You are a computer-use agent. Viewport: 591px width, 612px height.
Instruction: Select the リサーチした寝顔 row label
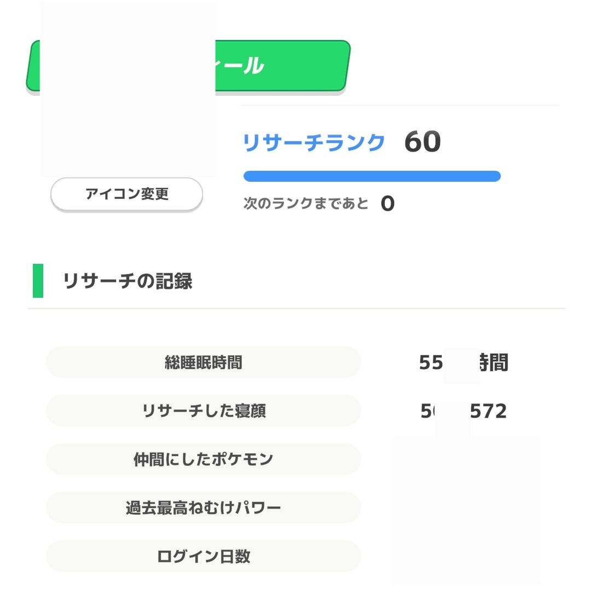(x=204, y=411)
